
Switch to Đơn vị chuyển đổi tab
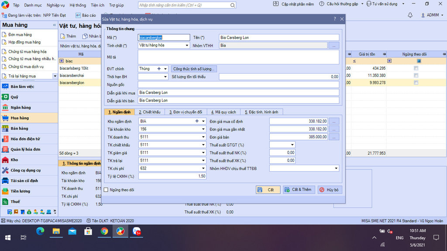[x=186, y=112]
